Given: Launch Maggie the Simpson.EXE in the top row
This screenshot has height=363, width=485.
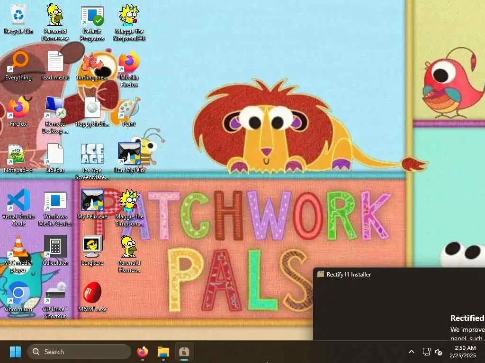Looking at the screenshot, I should [129, 22].
